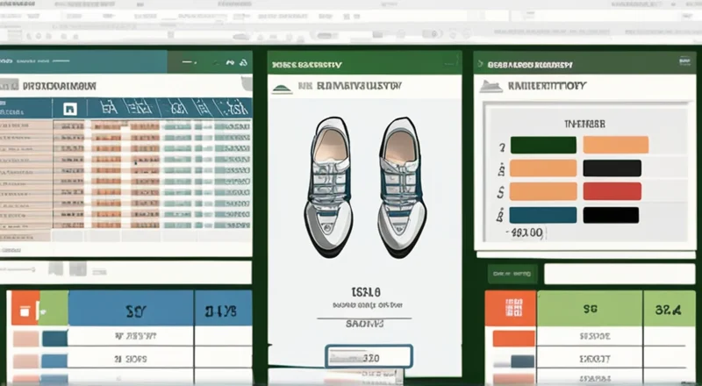Screen dimensions: 702x386
Task: Select the left shoe image
Action: point(329,184)
